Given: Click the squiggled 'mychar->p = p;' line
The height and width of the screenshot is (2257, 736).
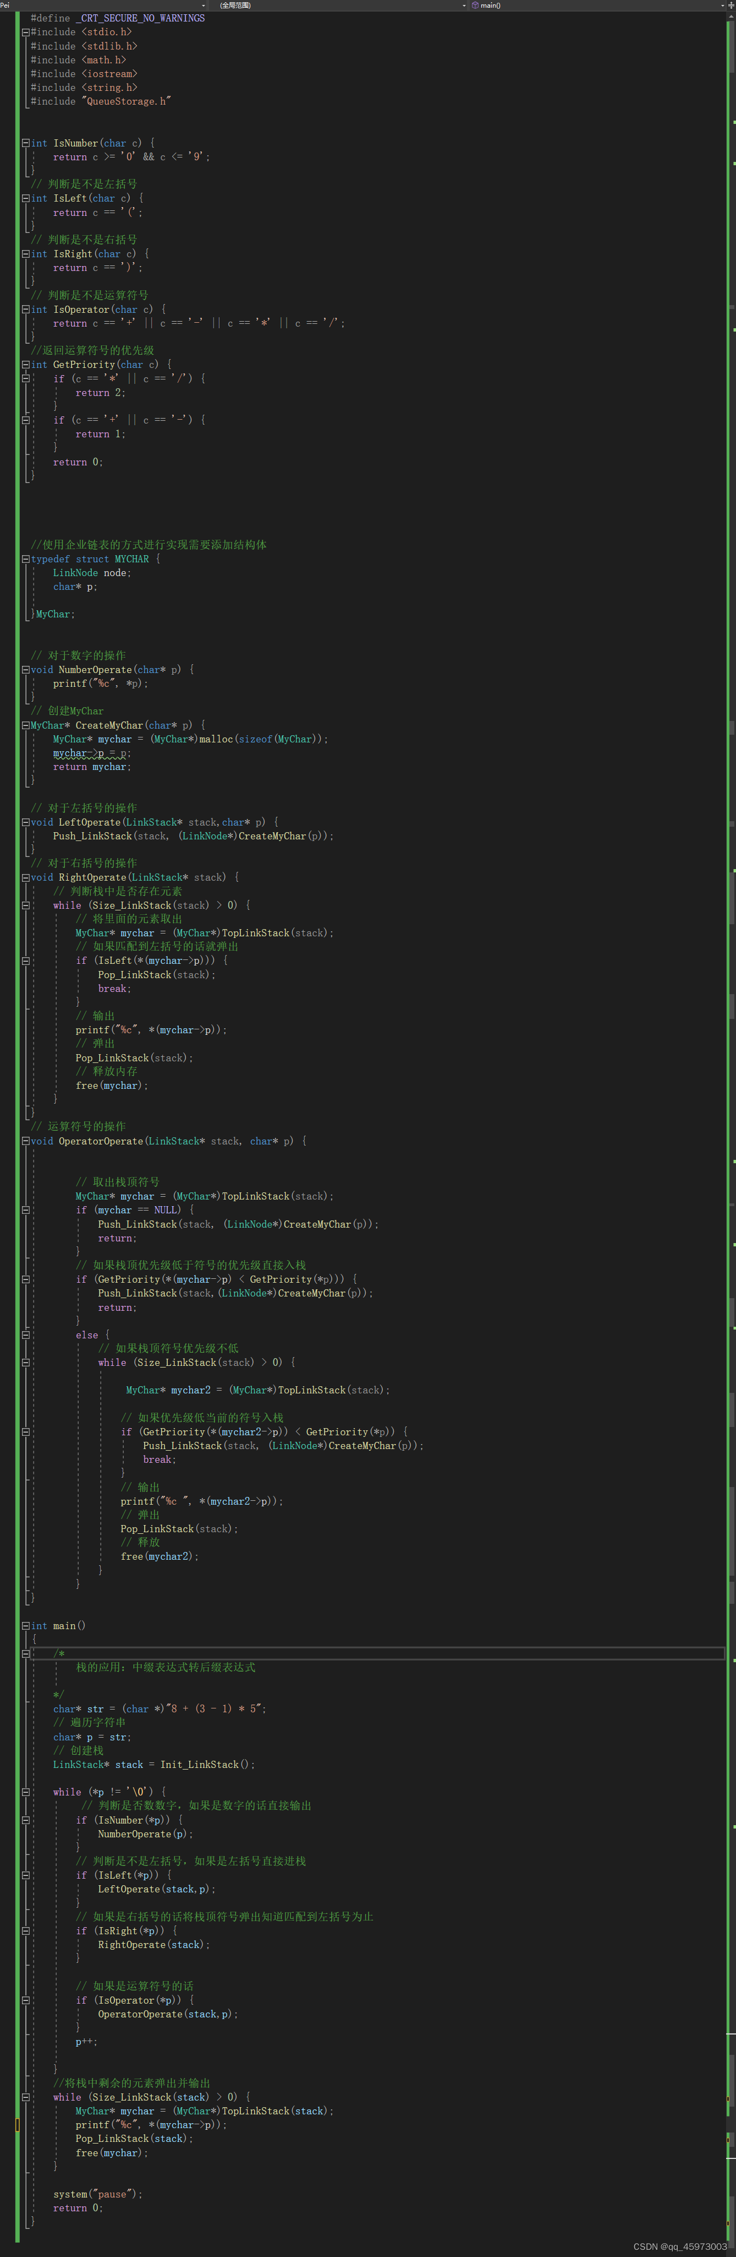Looking at the screenshot, I should [x=92, y=753].
